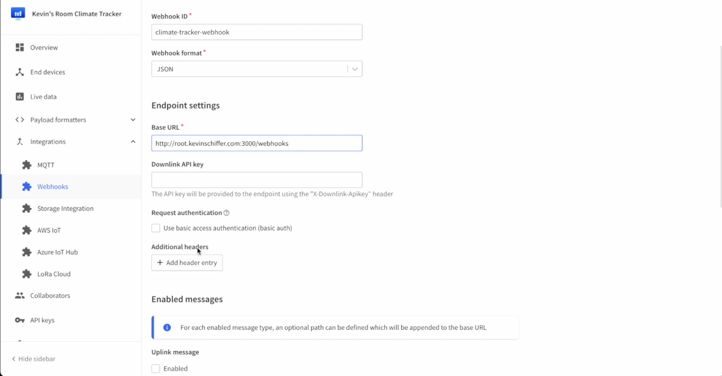Viewport: 722px width, 376px height.
Task: Enable basic access authentication checkbox
Action: click(155, 228)
